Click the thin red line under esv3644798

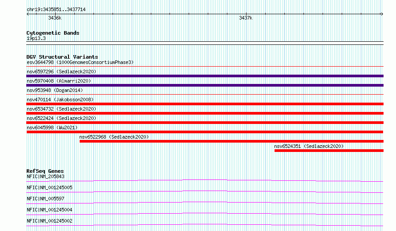(205, 67)
